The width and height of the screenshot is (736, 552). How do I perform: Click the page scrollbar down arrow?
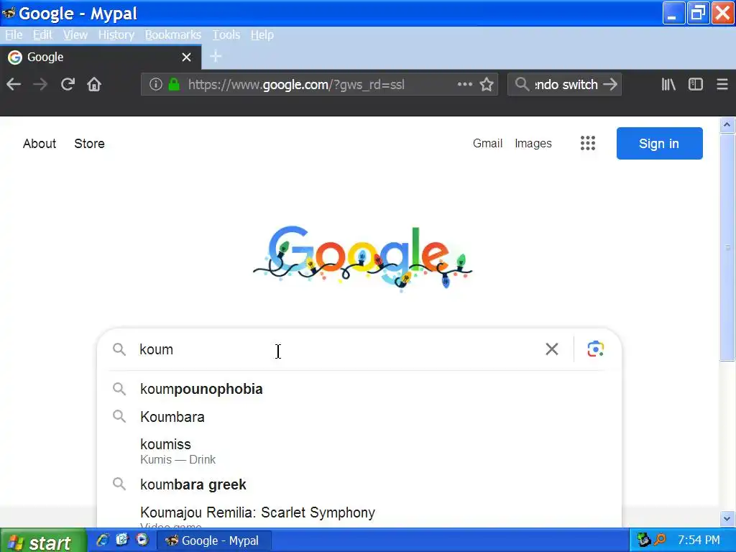[x=727, y=519]
